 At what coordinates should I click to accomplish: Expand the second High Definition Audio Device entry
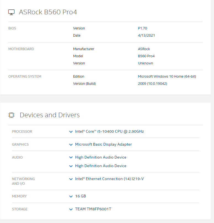71,166
